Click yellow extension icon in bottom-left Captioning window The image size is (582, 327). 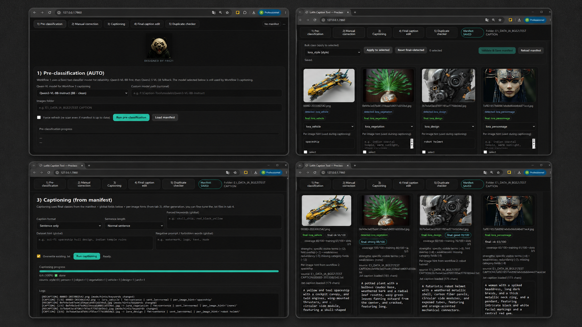pos(246,172)
